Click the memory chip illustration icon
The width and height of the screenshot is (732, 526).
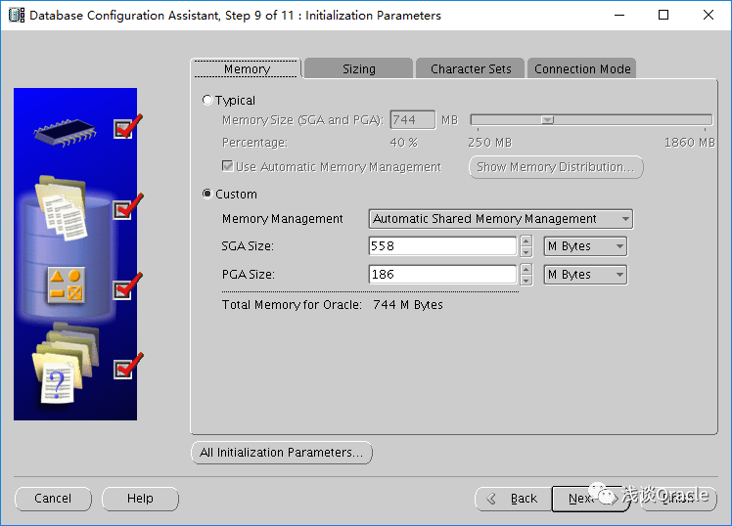pyautogui.click(x=65, y=132)
